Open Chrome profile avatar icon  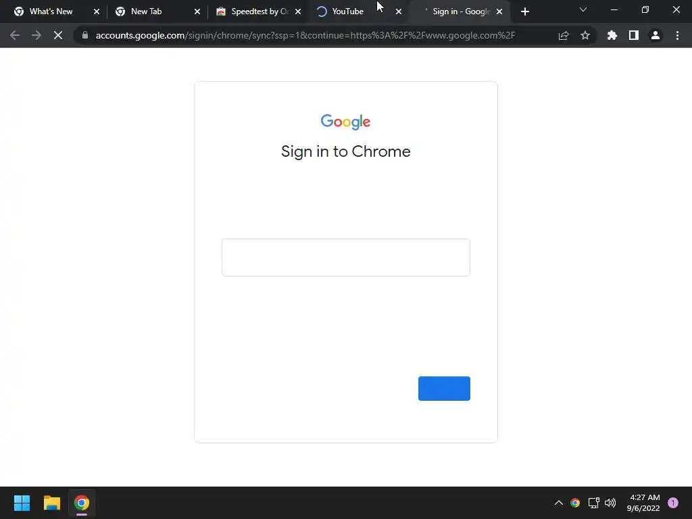pyautogui.click(x=656, y=35)
